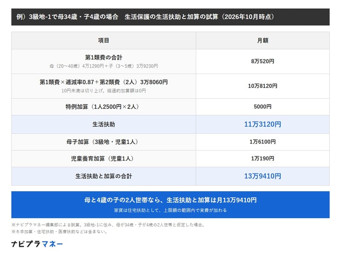Image resolution: width=341 pixels, height=255 pixels.
Task: Click the title banner starting 例）3級地-1で母34歳
Action: coord(170,17)
